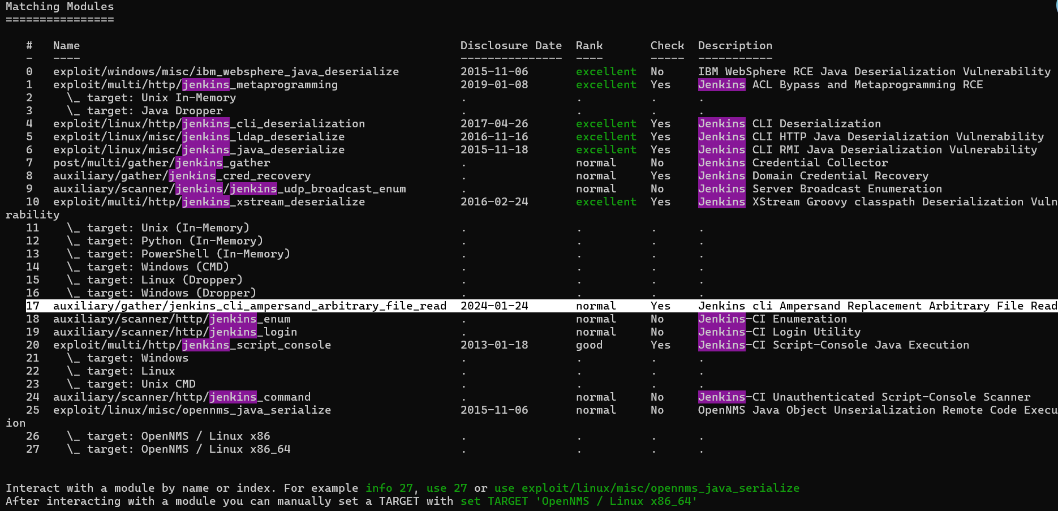This screenshot has height=511, width=1058.
Task: Select the disclosure date "2017-04-26"
Action: [x=494, y=124]
